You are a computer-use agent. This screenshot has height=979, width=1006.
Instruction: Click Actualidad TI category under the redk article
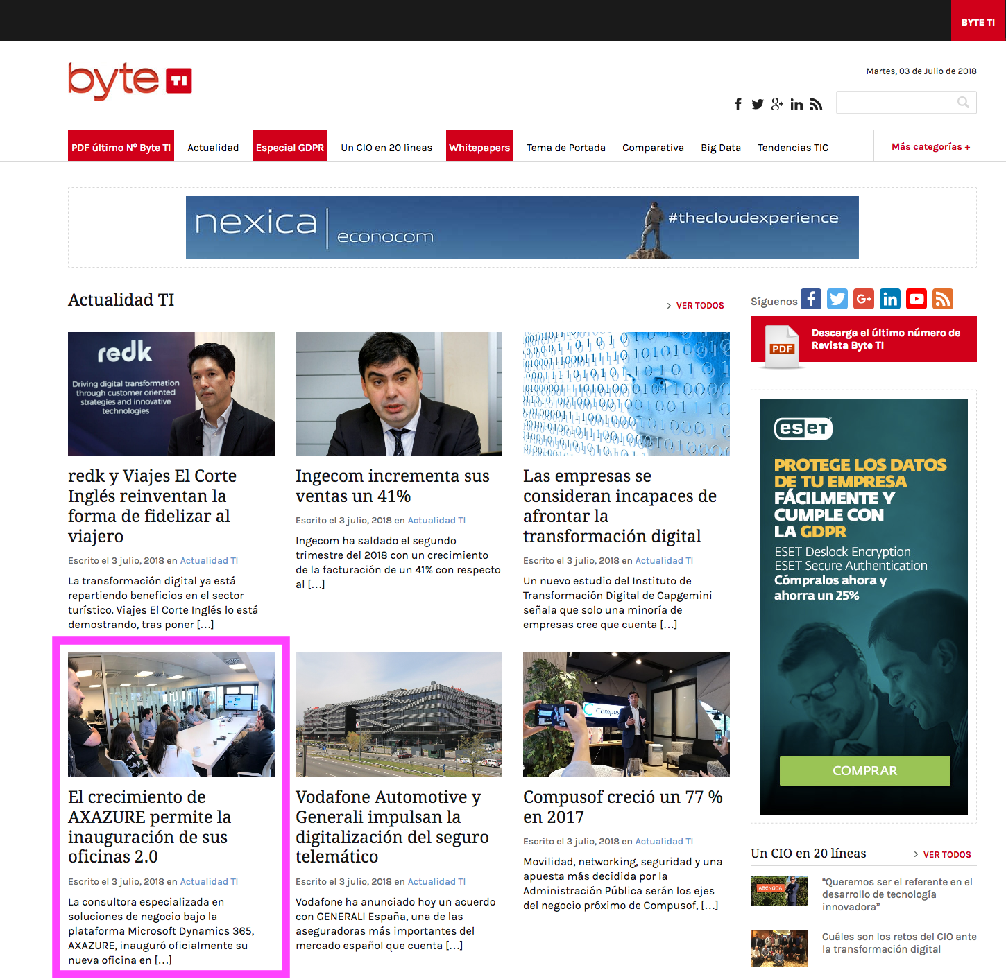209,560
